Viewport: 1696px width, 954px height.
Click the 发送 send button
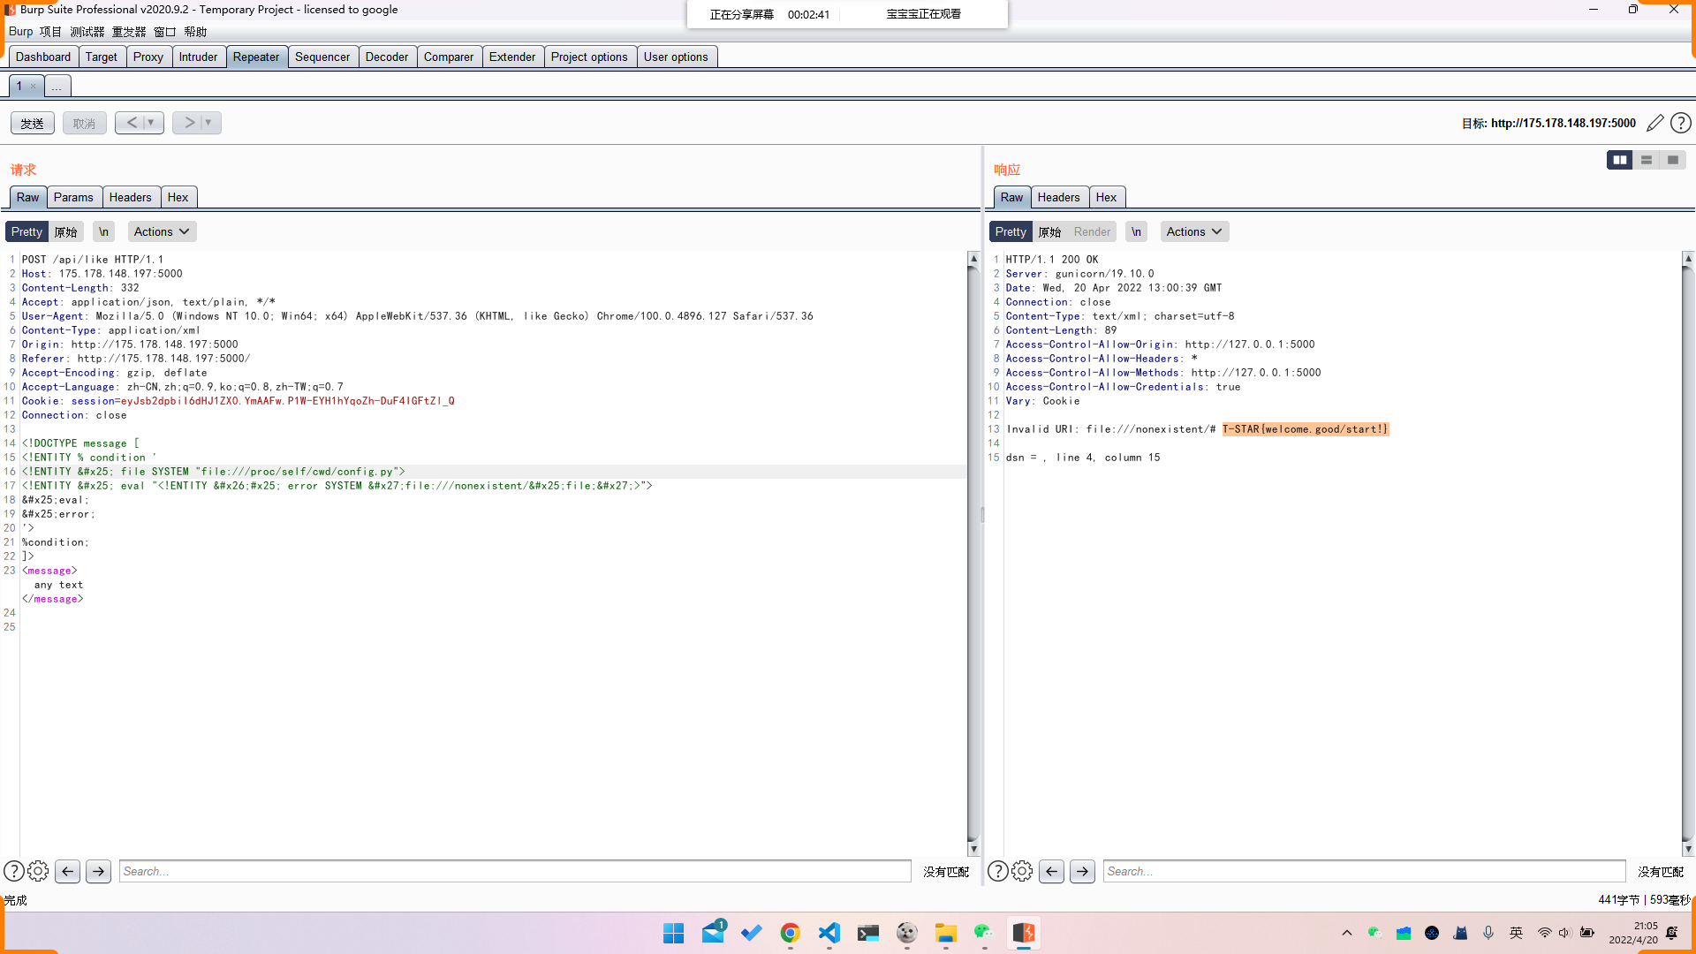(33, 123)
